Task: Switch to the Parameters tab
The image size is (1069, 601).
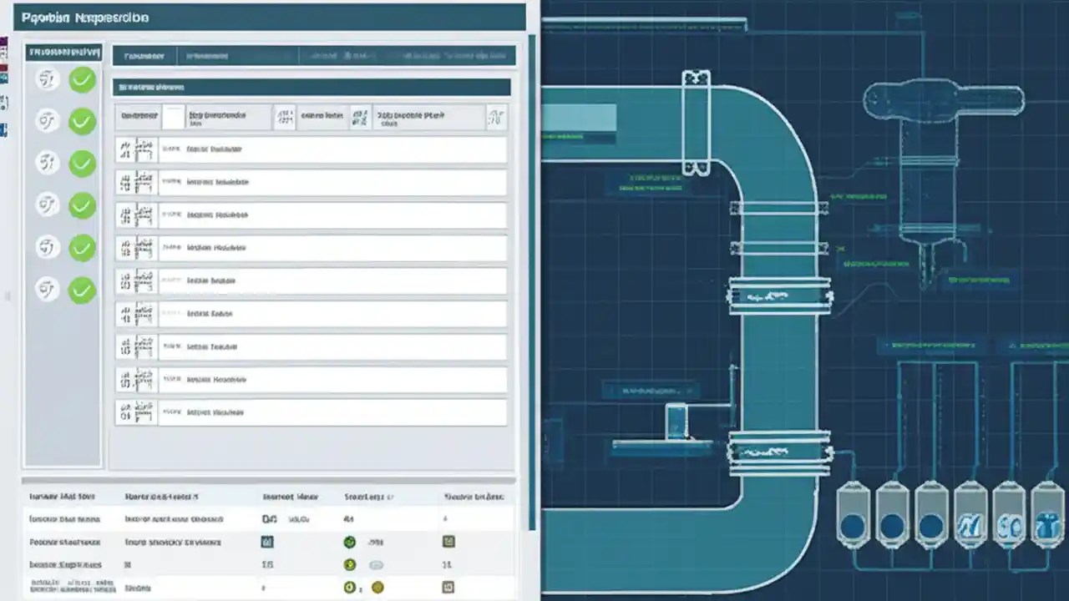Action: 144,55
